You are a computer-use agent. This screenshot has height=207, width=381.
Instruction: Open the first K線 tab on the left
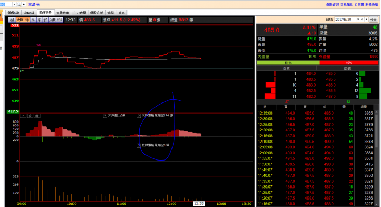coord(13,13)
